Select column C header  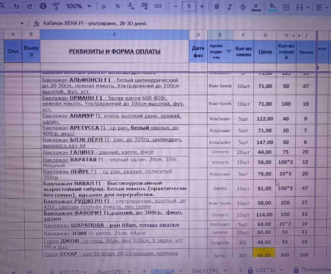point(115,34)
